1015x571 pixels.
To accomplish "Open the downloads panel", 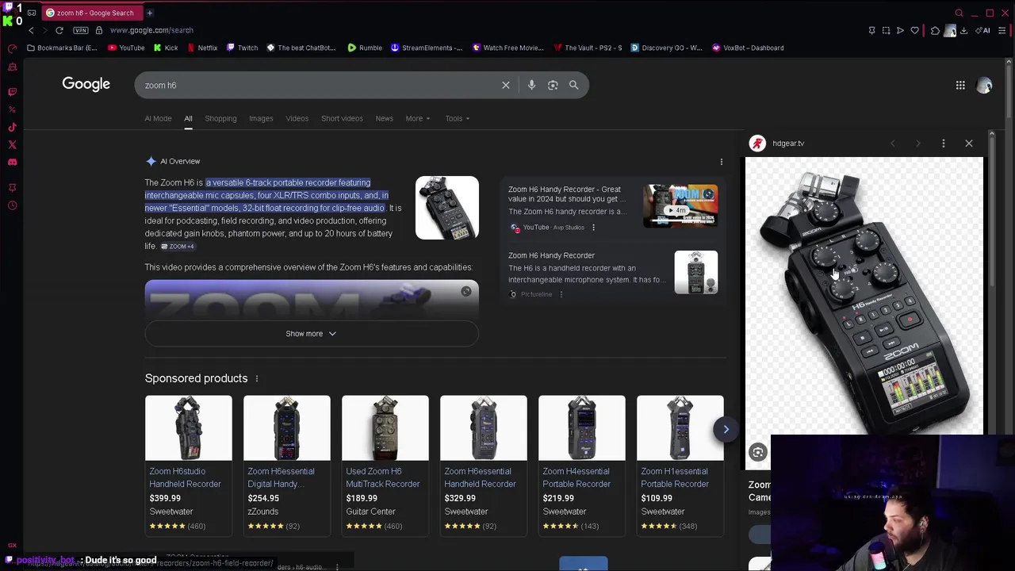I will click(x=963, y=30).
